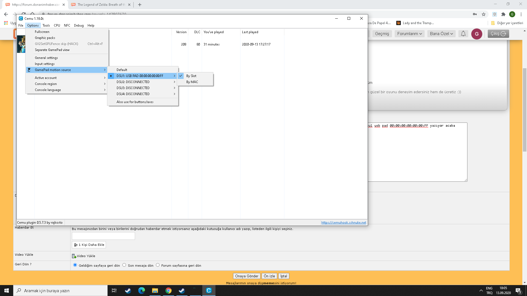Open Microsoft Edge from taskbar

[142, 291]
